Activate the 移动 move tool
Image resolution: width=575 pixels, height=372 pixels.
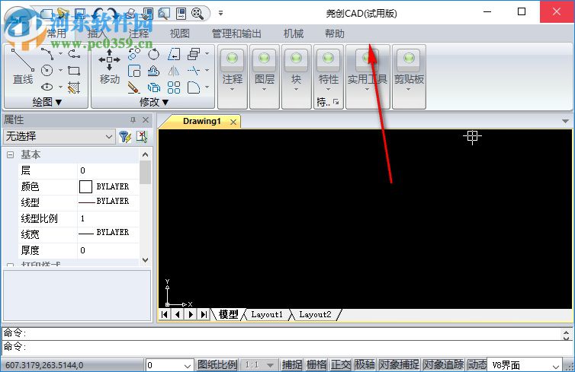click(109, 67)
